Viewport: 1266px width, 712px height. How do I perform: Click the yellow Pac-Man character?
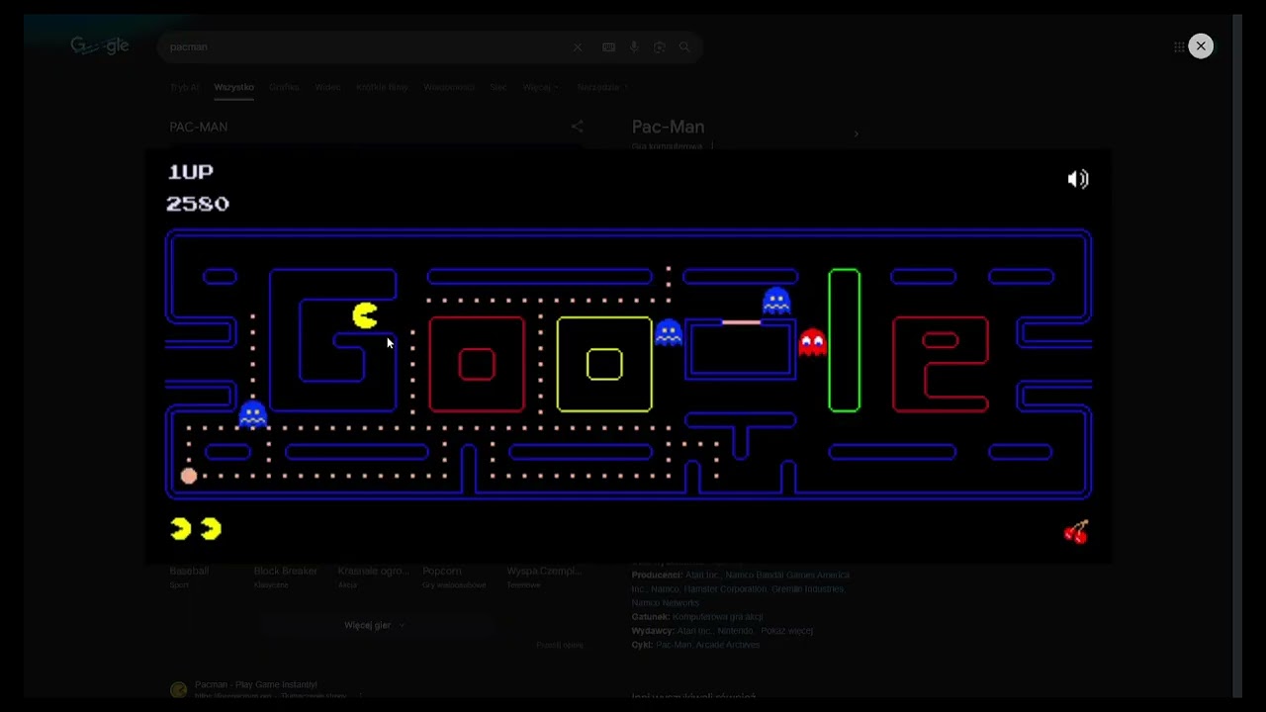(365, 315)
